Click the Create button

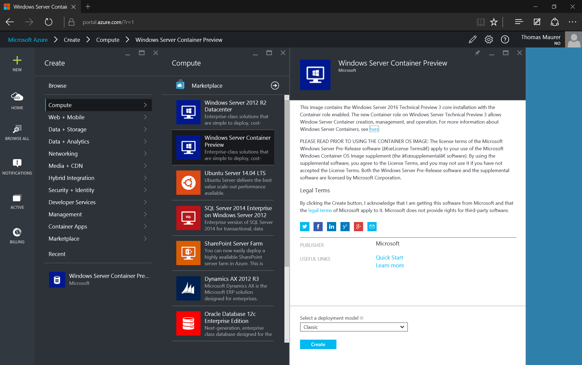pos(318,344)
